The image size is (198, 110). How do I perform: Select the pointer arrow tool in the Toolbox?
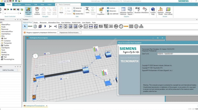(25, 26)
